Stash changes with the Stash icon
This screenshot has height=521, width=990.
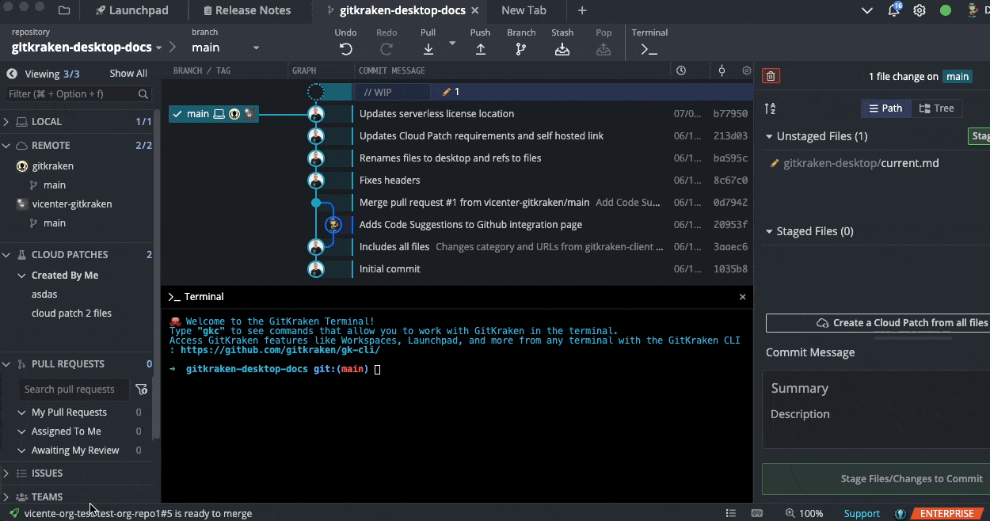(x=562, y=49)
